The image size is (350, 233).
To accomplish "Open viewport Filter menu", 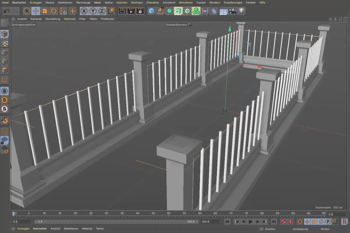I will point(83,19).
